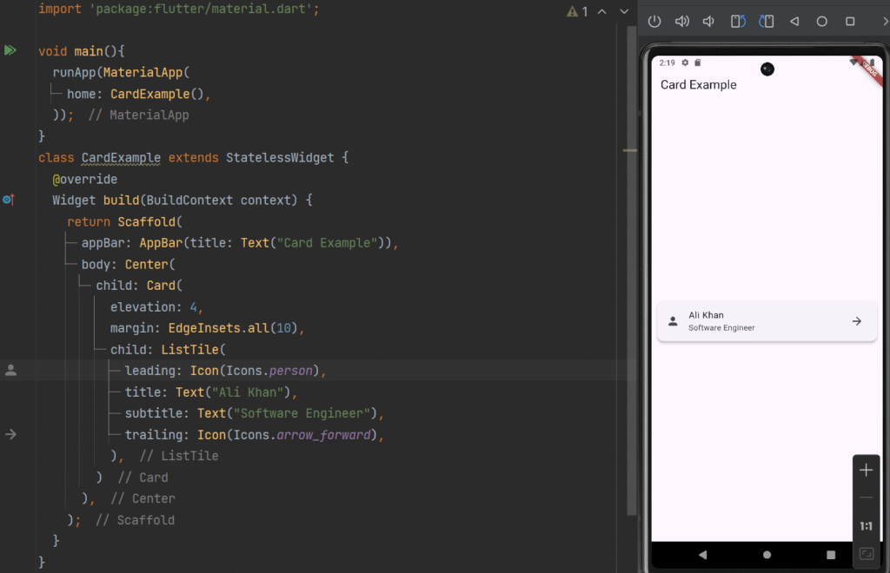Click the person icon preview in the gutter
This screenshot has width=890, height=573.
coord(10,371)
